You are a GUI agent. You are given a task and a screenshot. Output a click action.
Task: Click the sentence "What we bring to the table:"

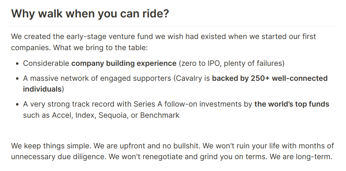(x=100, y=47)
